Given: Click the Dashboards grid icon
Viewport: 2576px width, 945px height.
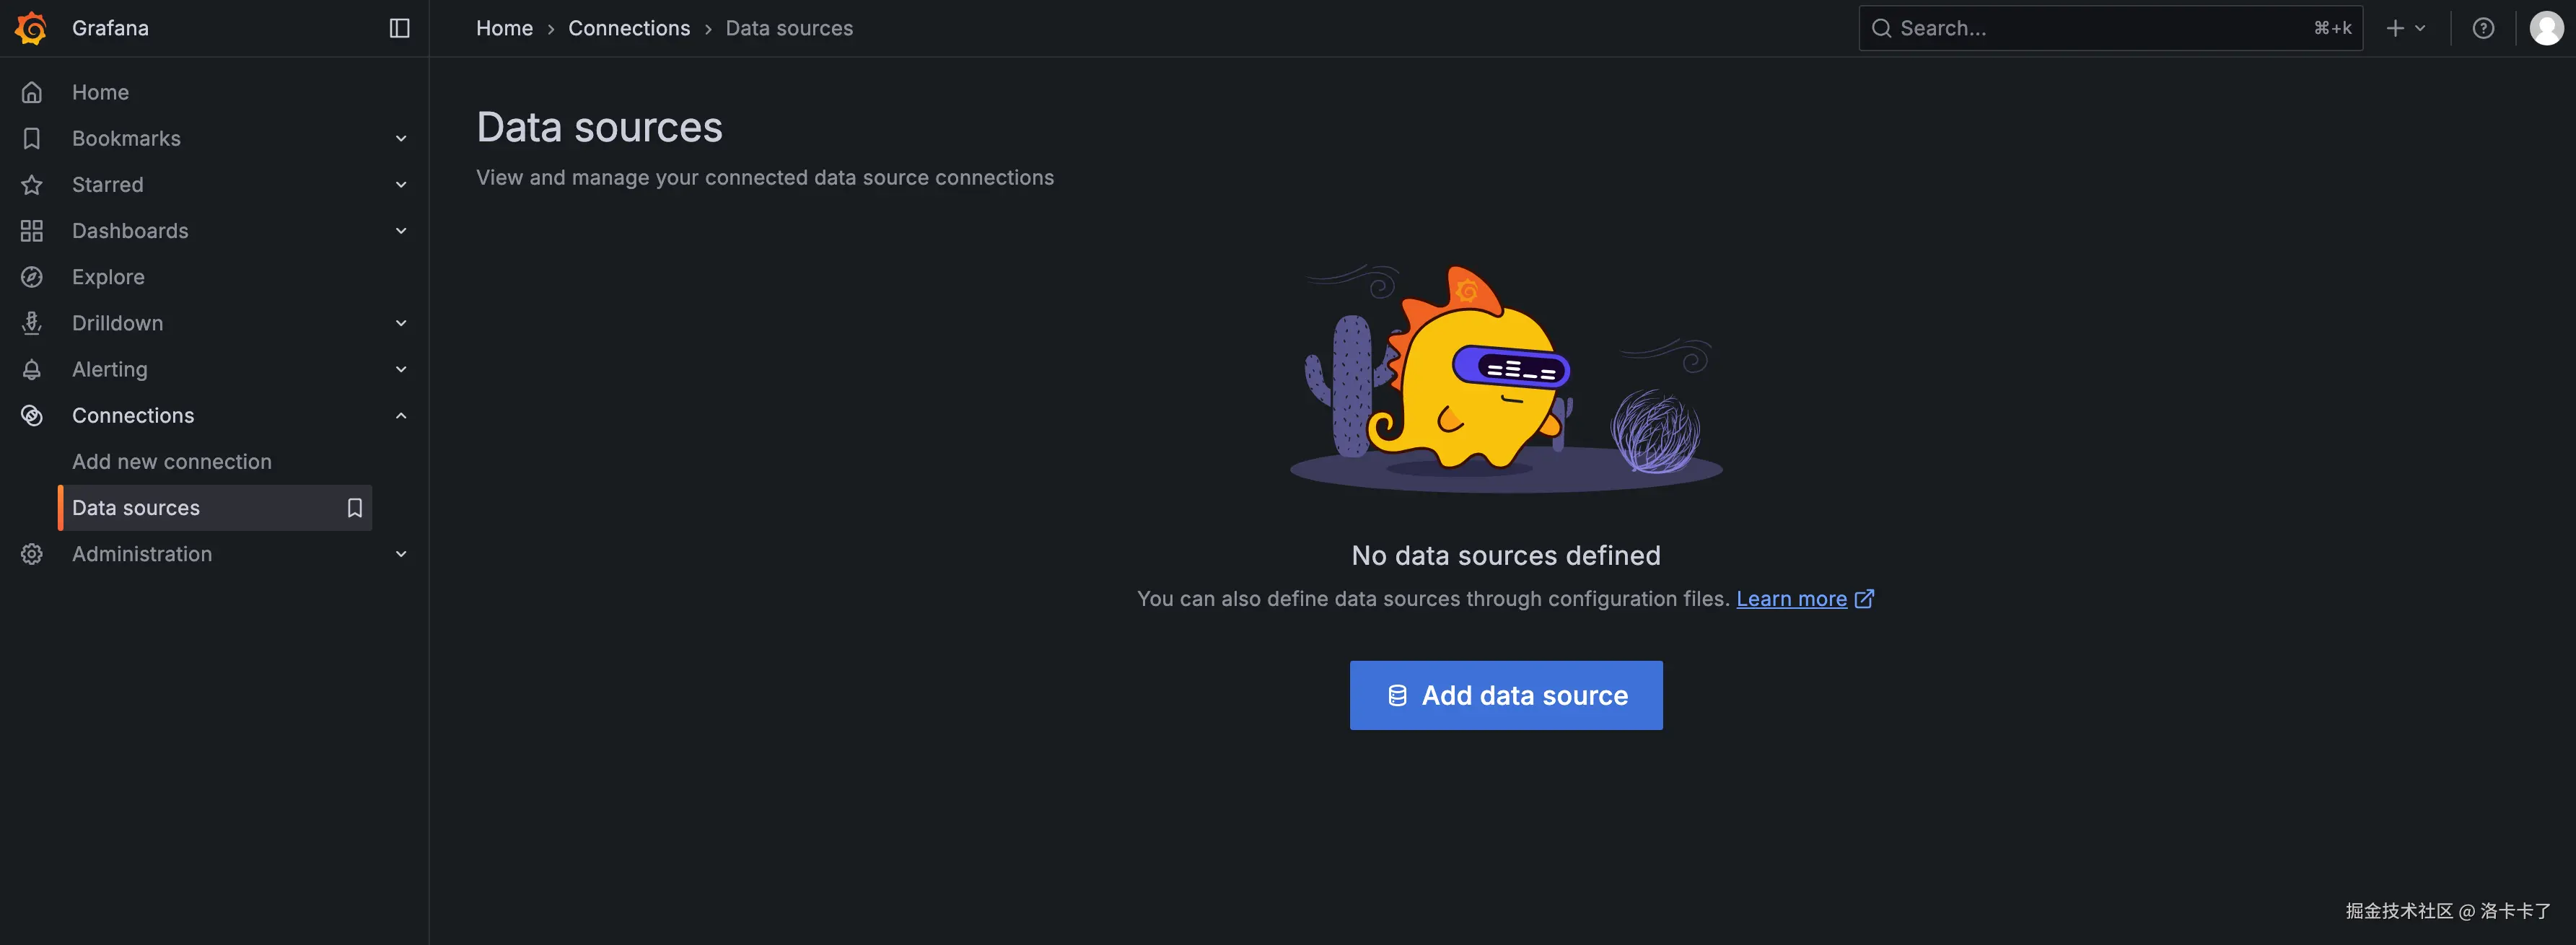Looking at the screenshot, I should pos(32,231).
